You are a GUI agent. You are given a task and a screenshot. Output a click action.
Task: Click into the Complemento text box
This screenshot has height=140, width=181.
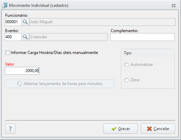point(143,37)
